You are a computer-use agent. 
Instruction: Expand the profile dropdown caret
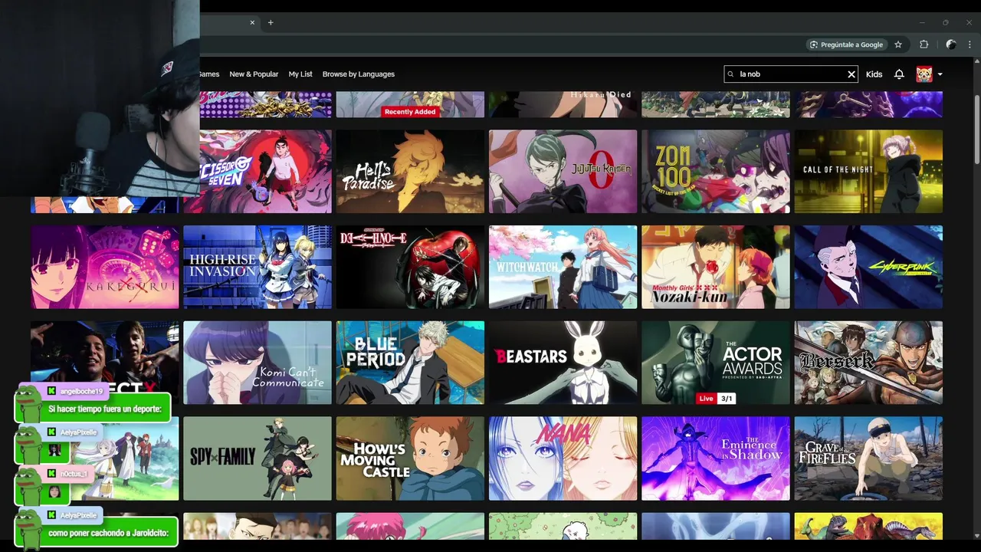(940, 74)
